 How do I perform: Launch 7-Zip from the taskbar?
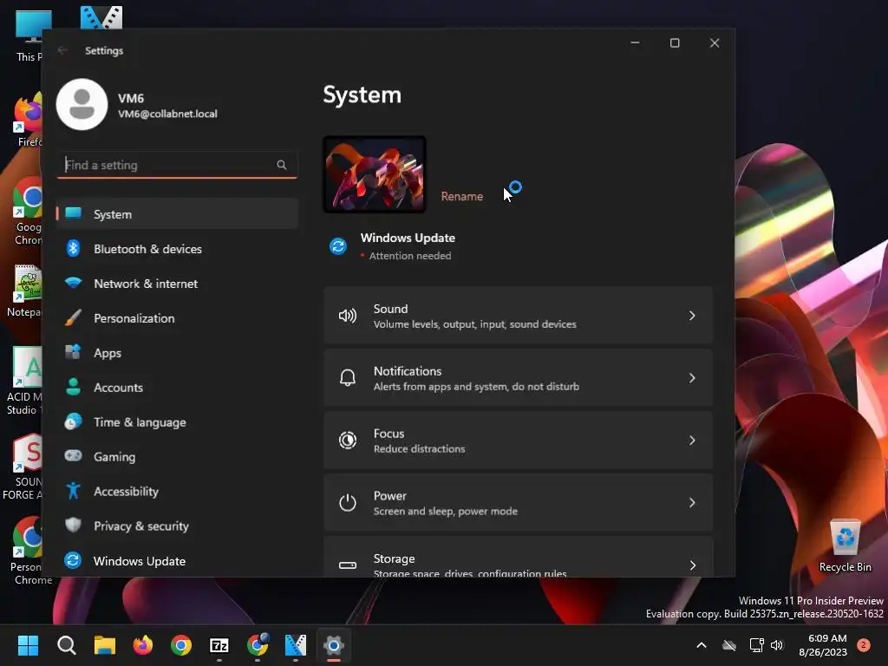[x=219, y=645]
